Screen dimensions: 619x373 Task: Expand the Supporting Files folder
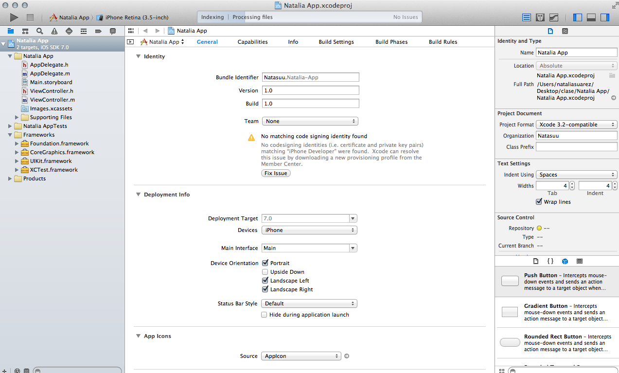pyautogui.click(x=17, y=117)
